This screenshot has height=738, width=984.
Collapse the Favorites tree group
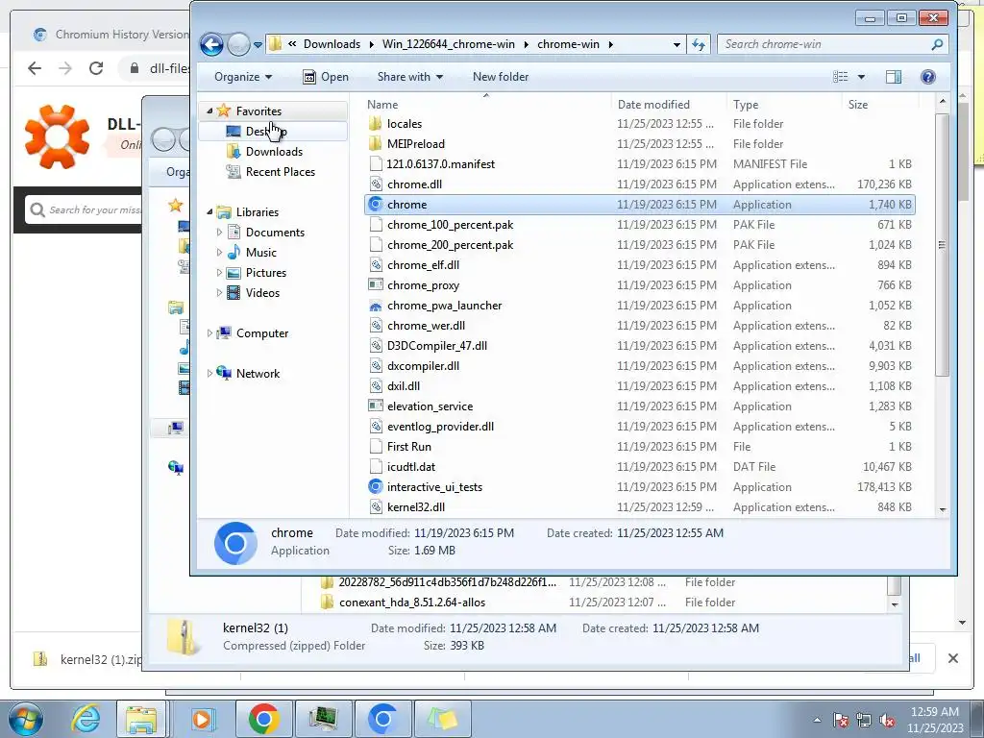[209, 111]
